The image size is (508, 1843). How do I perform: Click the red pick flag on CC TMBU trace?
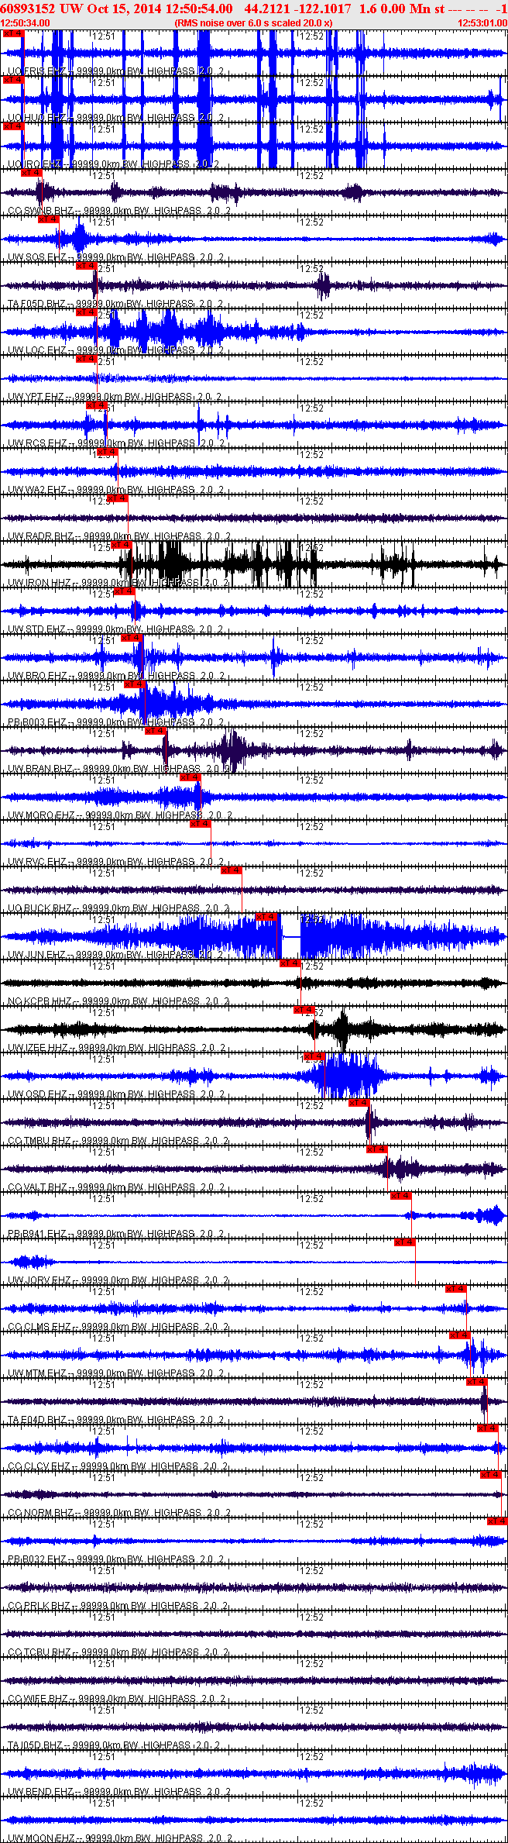[359, 1103]
